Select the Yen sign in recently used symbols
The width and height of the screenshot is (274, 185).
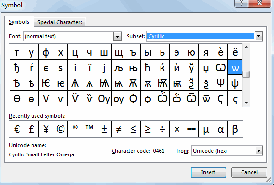click(46, 129)
